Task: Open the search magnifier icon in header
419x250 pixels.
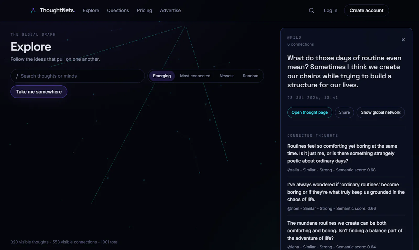Action: [x=311, y=10]
